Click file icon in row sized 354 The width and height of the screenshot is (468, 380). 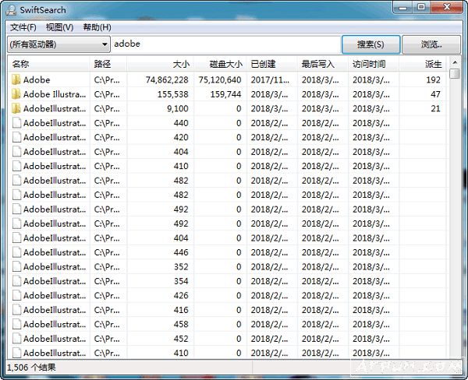point(16,281)
